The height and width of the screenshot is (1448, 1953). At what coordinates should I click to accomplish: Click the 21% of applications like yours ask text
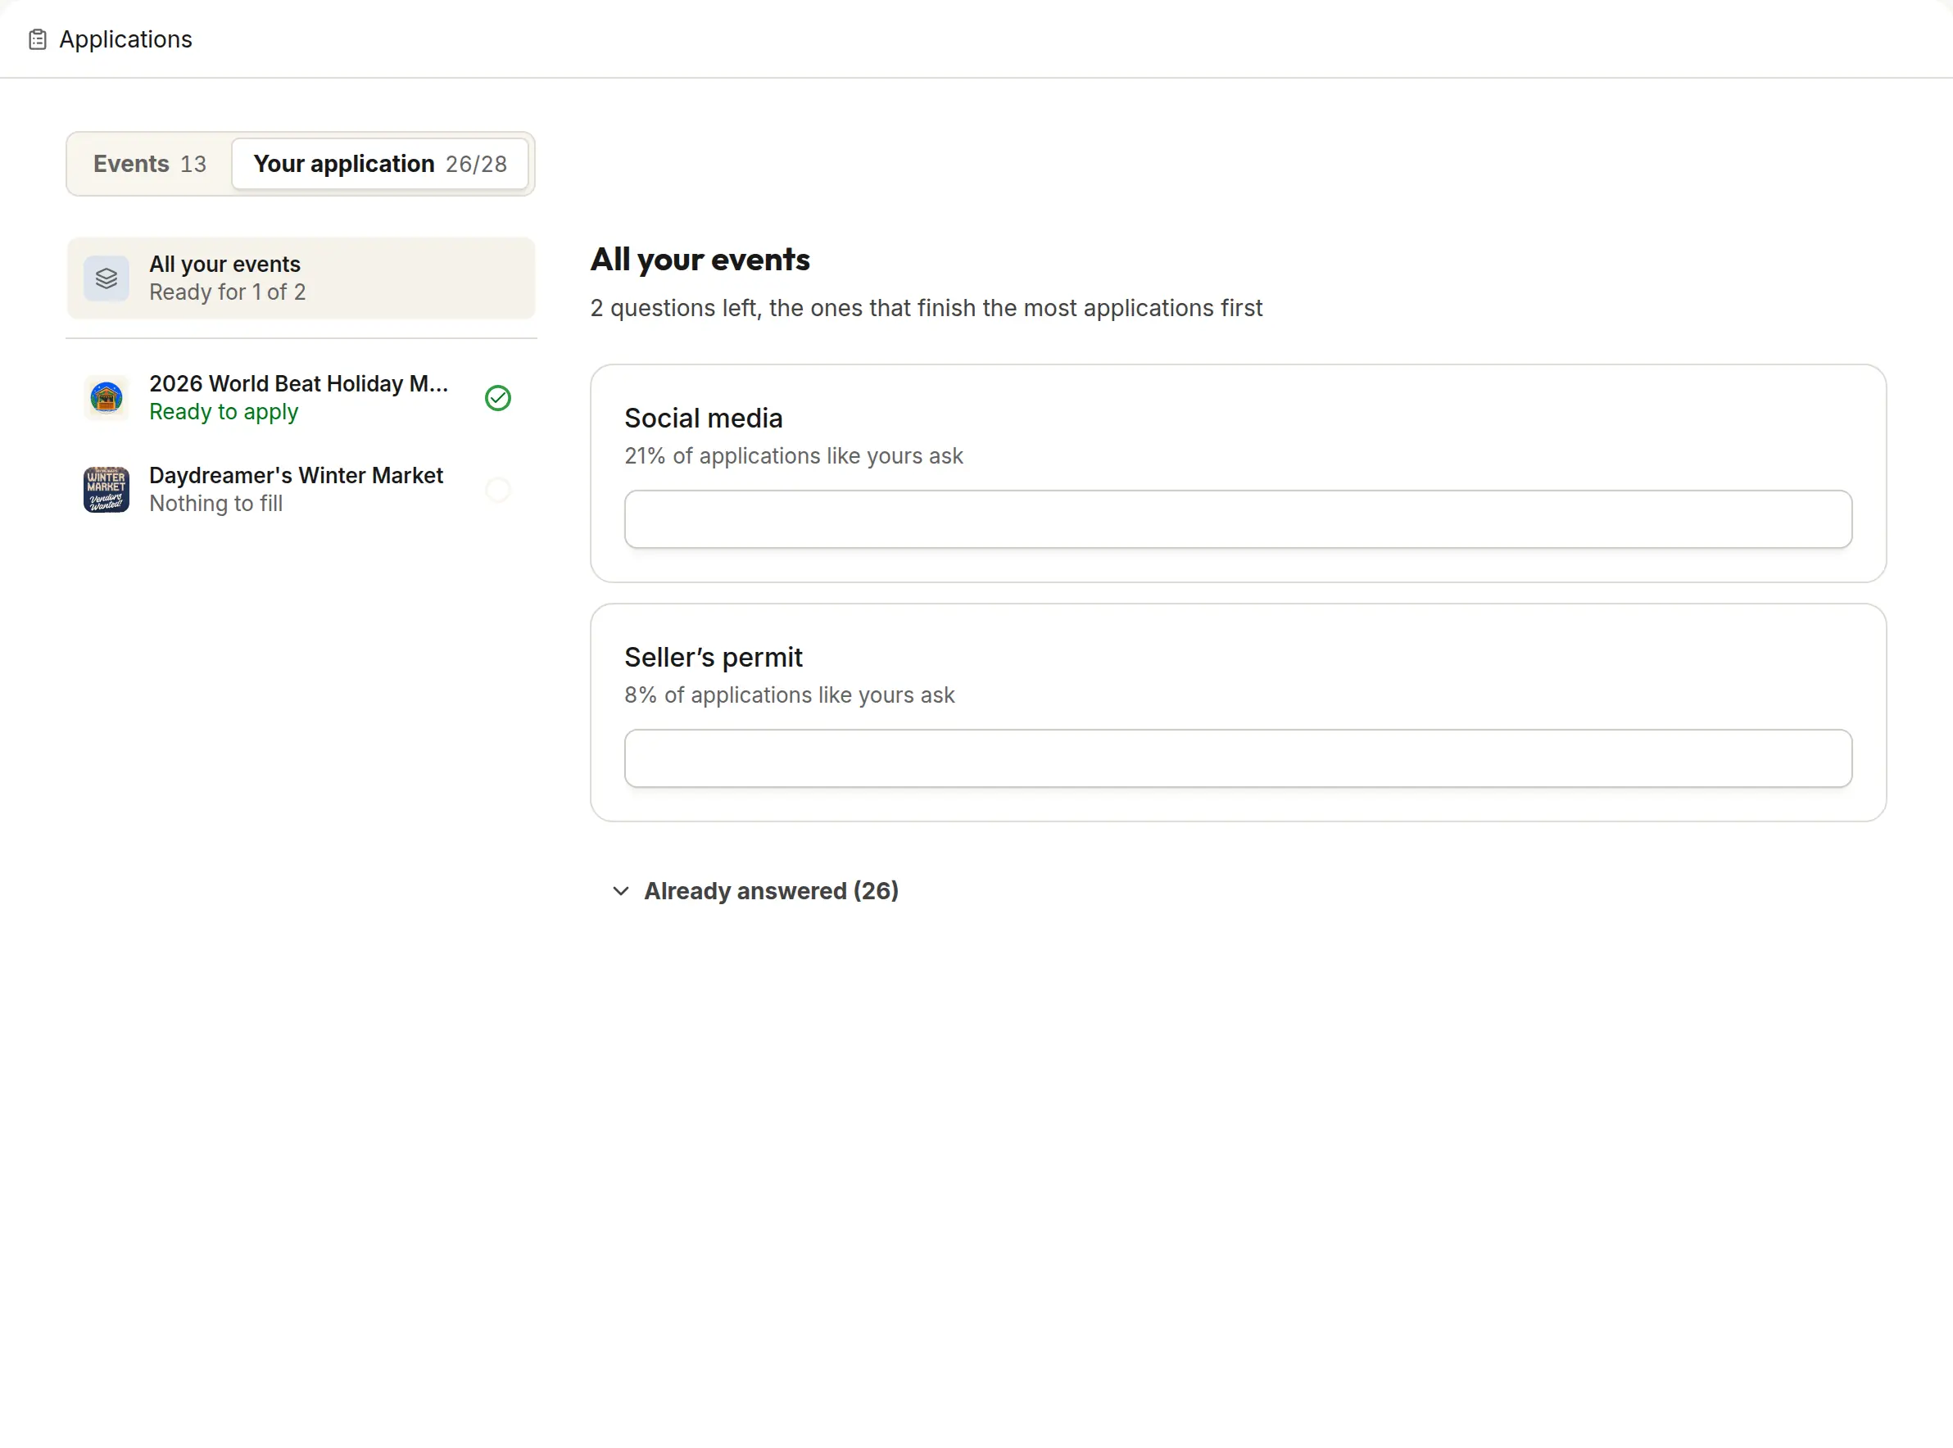coord(793,456)
